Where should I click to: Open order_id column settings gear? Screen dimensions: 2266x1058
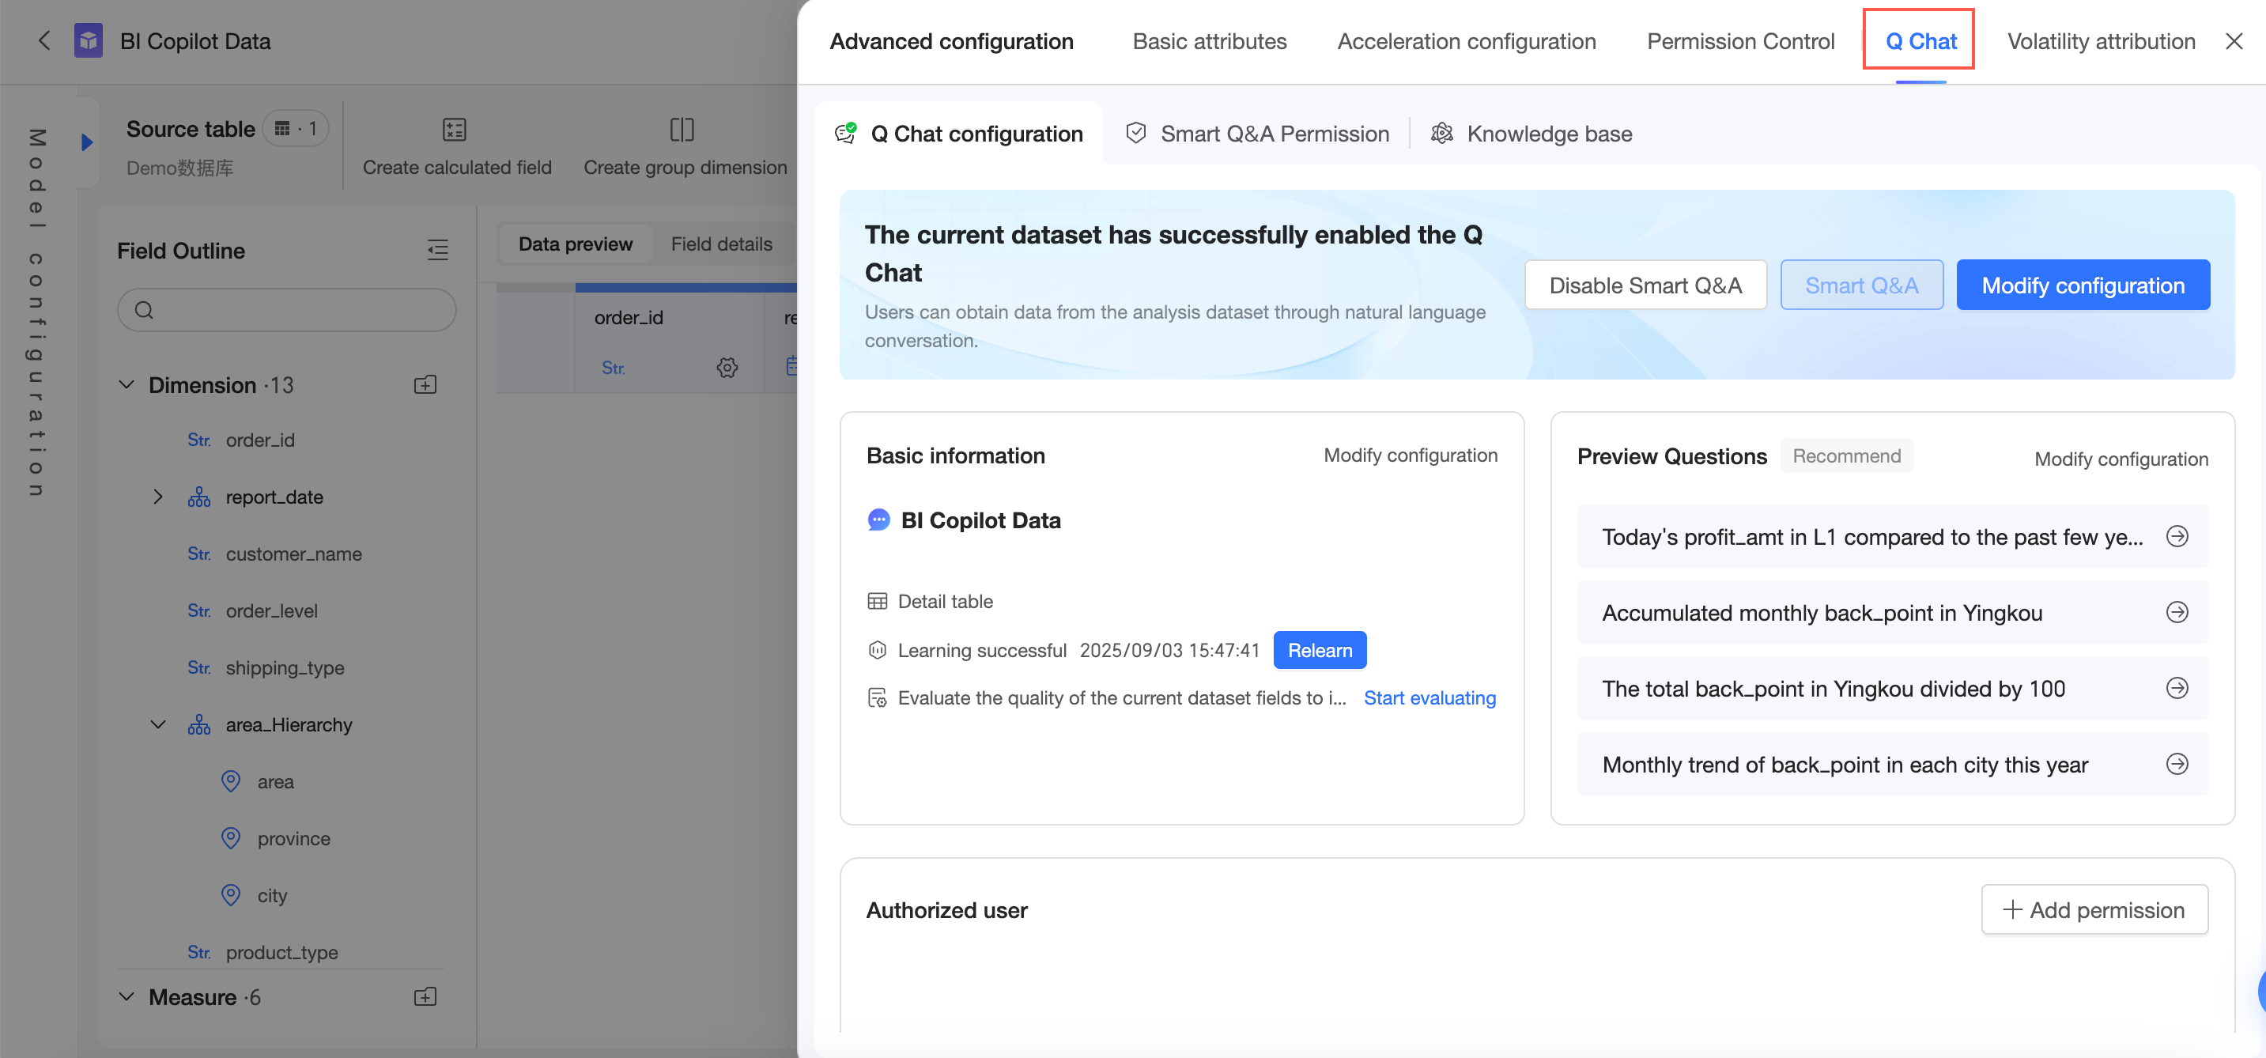click(727, 367)
